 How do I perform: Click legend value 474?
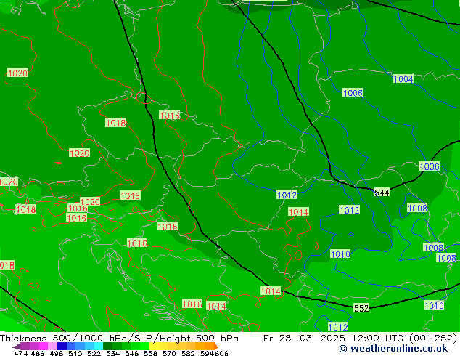(x=21, y=353)
